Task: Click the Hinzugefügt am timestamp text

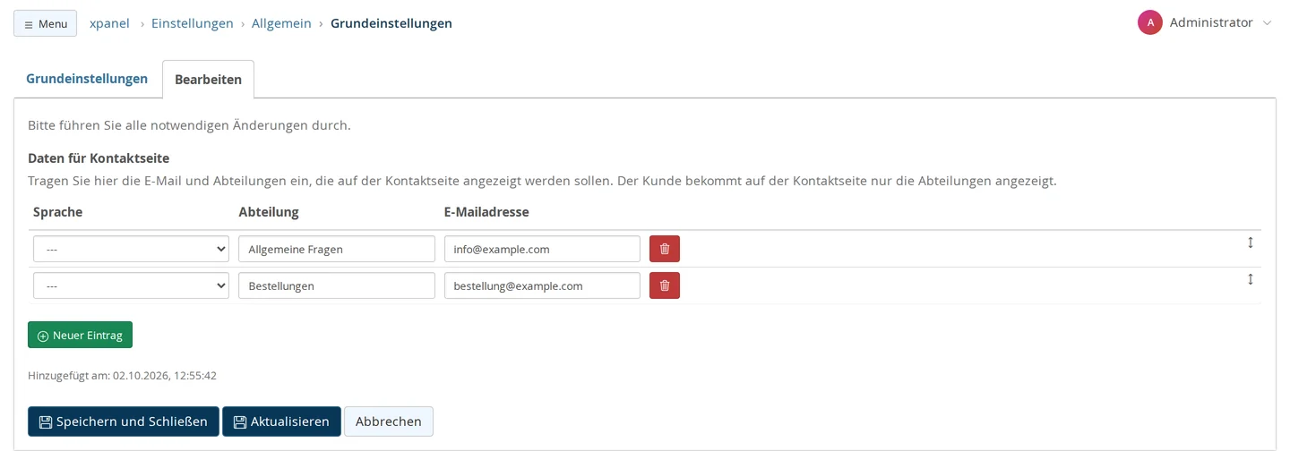Action: pyautogui.click(x=123, y=376)
